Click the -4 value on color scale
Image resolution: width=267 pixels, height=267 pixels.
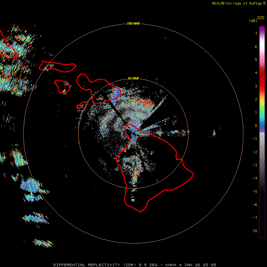[255, 178]
